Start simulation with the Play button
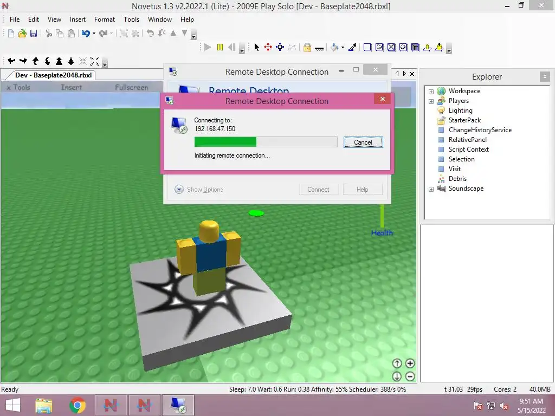The height and width of the screenshot is (416, 555). tap(208, 47)
